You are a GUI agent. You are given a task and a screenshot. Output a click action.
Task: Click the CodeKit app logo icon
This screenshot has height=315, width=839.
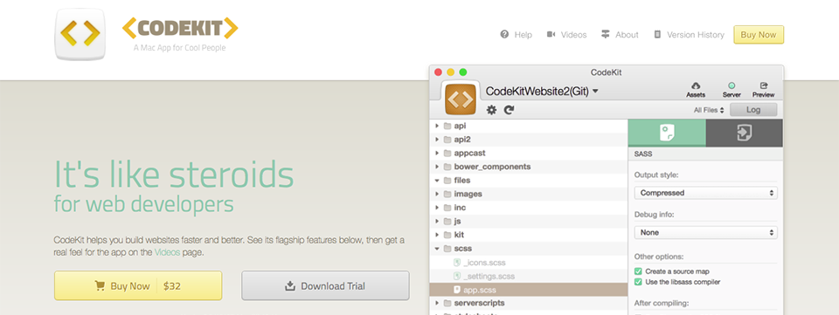click(x=80, y=34)
